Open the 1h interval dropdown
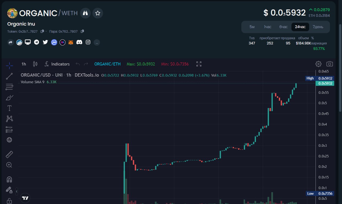The image size is (342, 204). coord(24,64)
